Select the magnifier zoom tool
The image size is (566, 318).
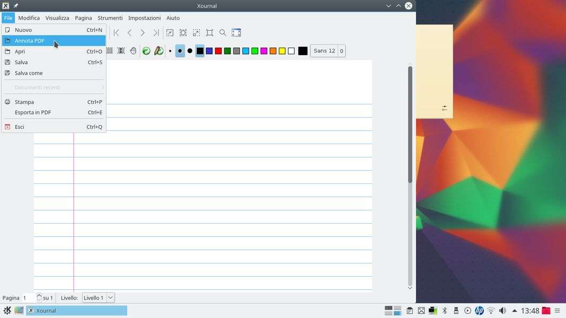coord(223,33)
